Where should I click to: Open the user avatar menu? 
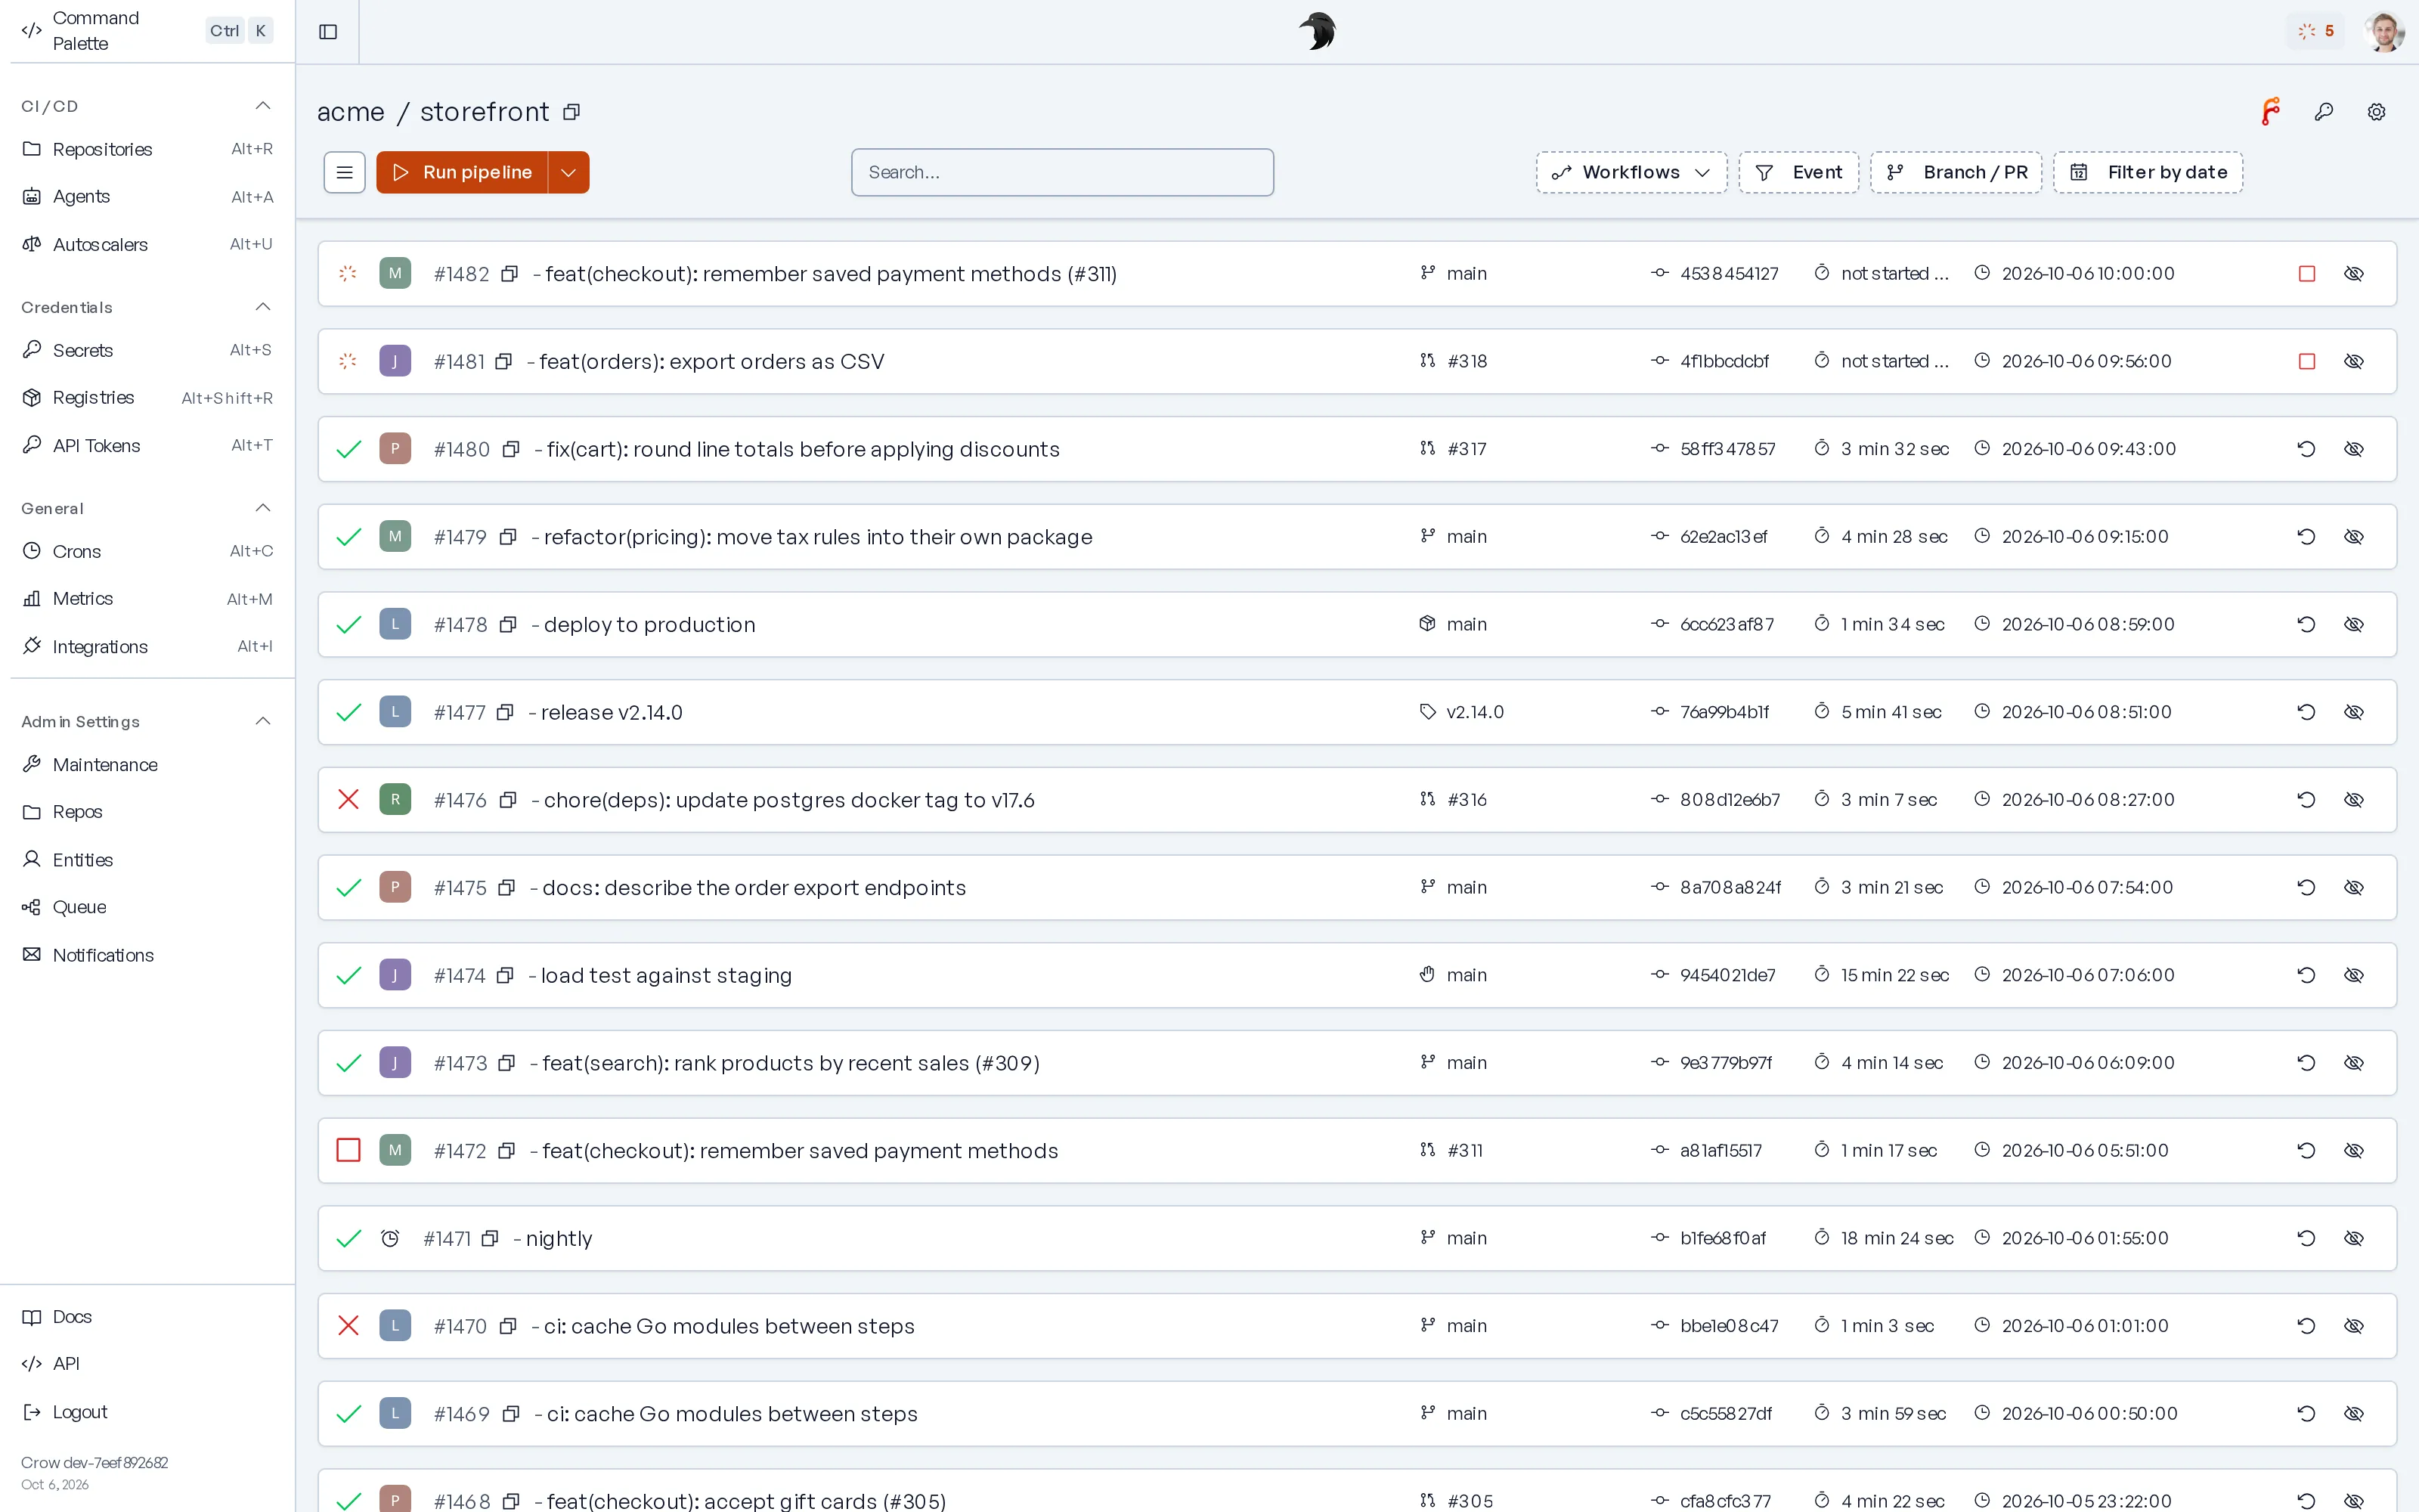2384,32
